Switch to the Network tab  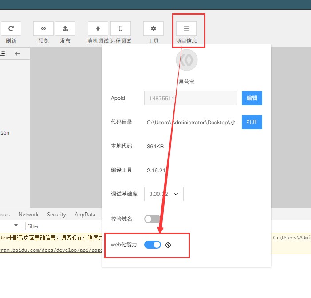(x=28, y=215)
